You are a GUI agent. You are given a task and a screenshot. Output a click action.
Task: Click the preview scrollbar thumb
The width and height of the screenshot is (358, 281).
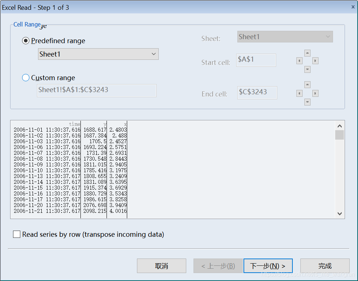[x=340, y=135]
